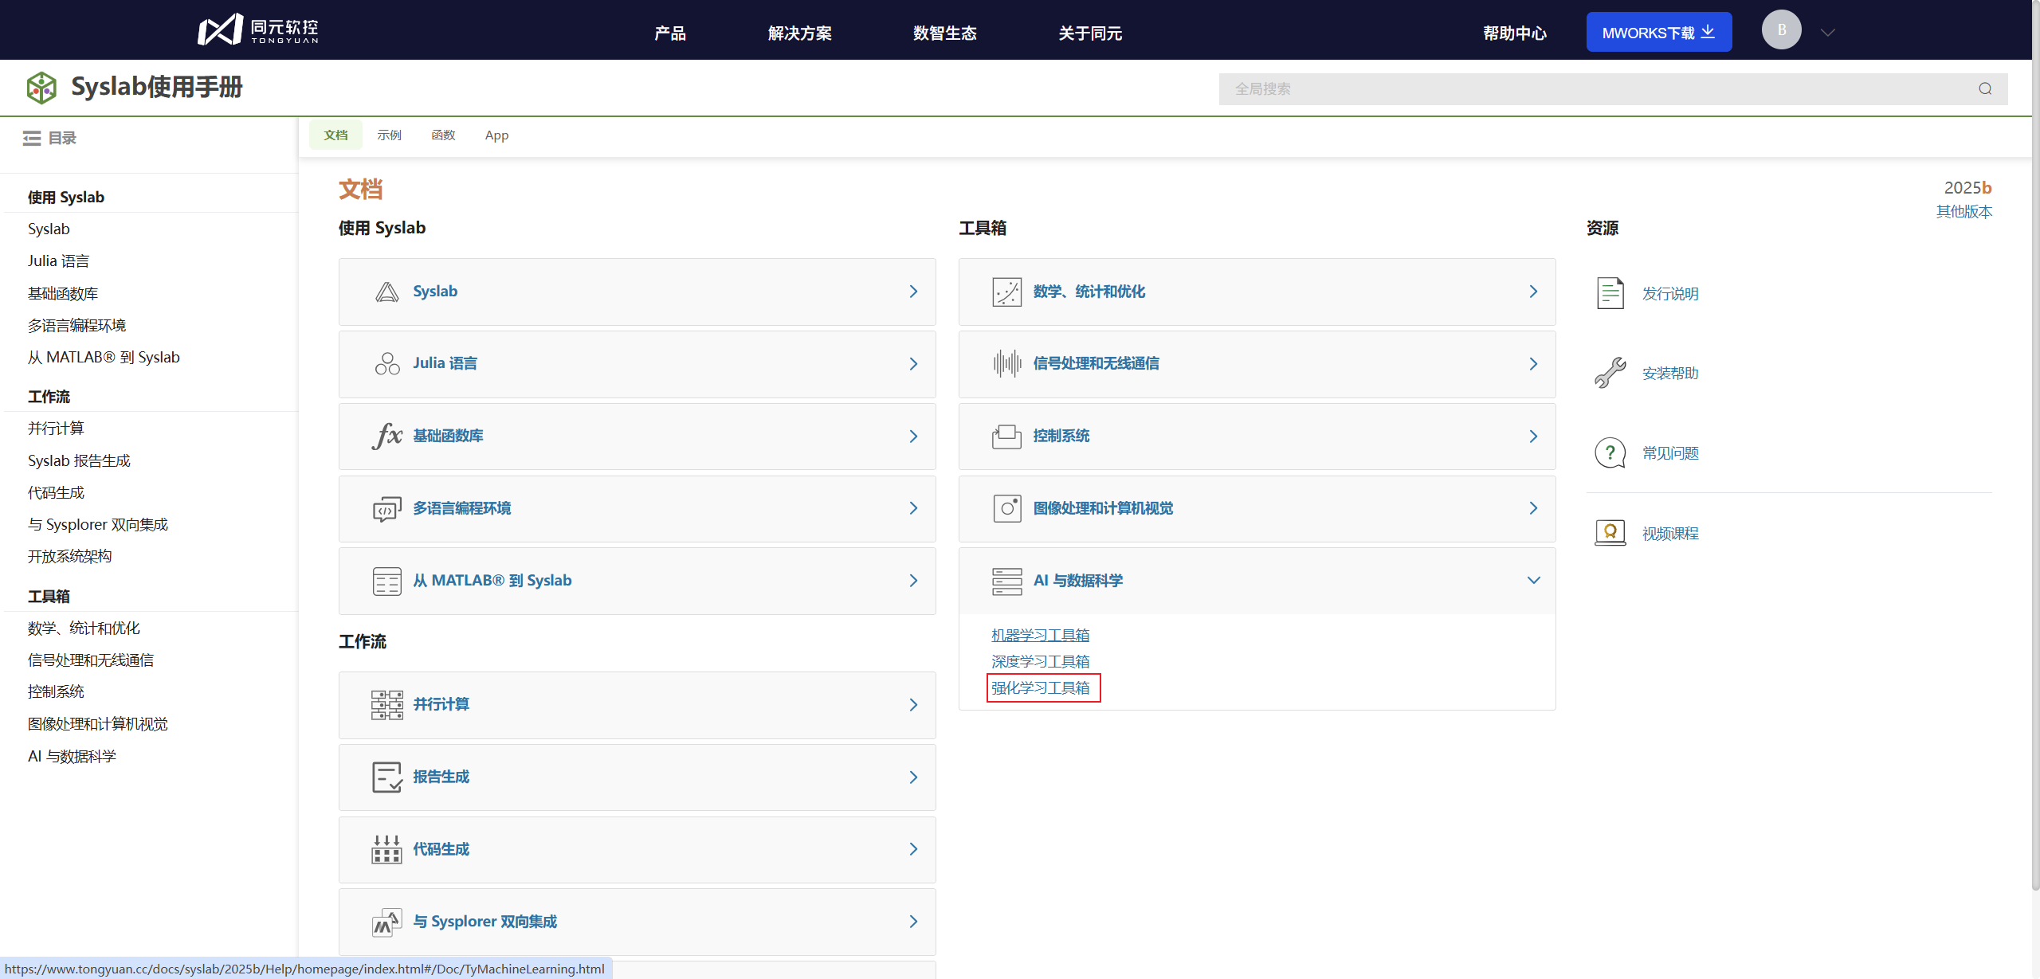Click the Julia 语言 circles icon

(386, 363)
